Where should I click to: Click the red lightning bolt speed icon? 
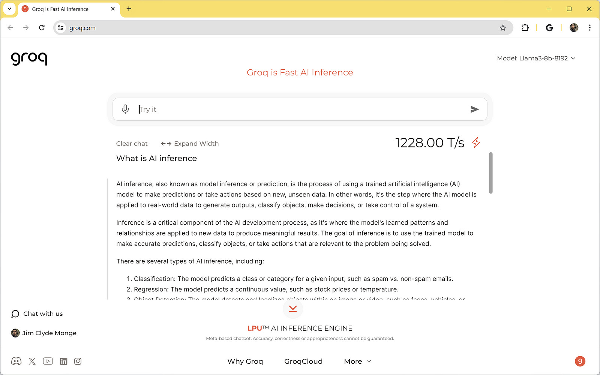coord(476,142)
